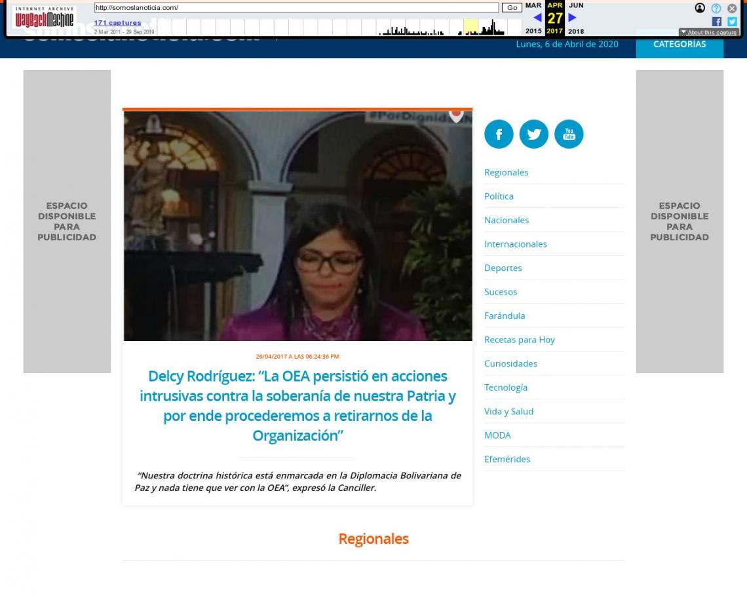Click the Delcy Rodríguez article photo
The height and width of the screenshot is (597, 747).
297,226
